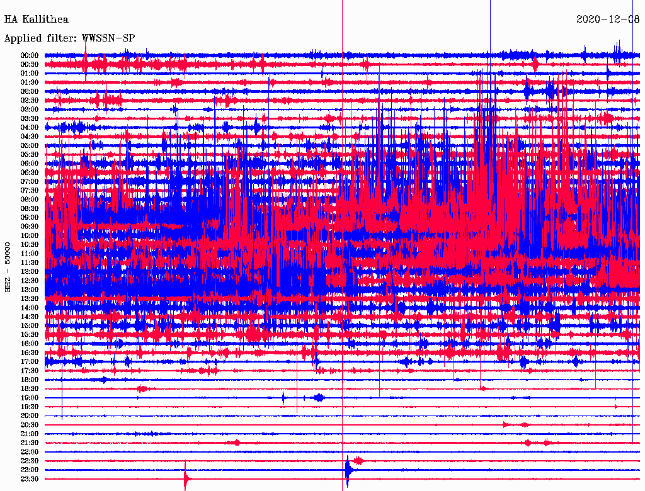Select the 06:00 time row label

(30, 163)
